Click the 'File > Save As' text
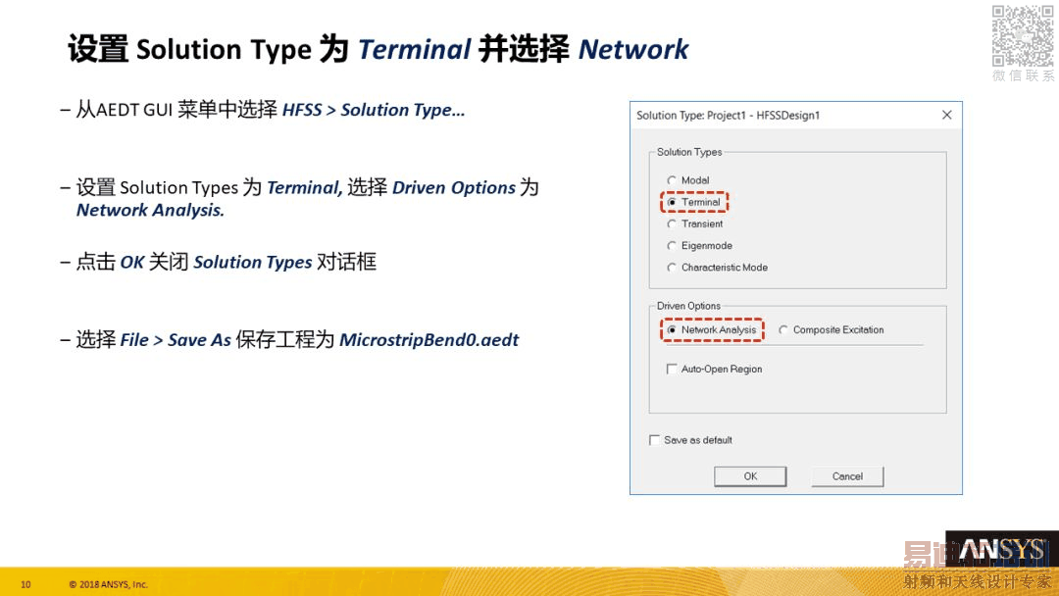1059x596 pixels. click(176, 339)
